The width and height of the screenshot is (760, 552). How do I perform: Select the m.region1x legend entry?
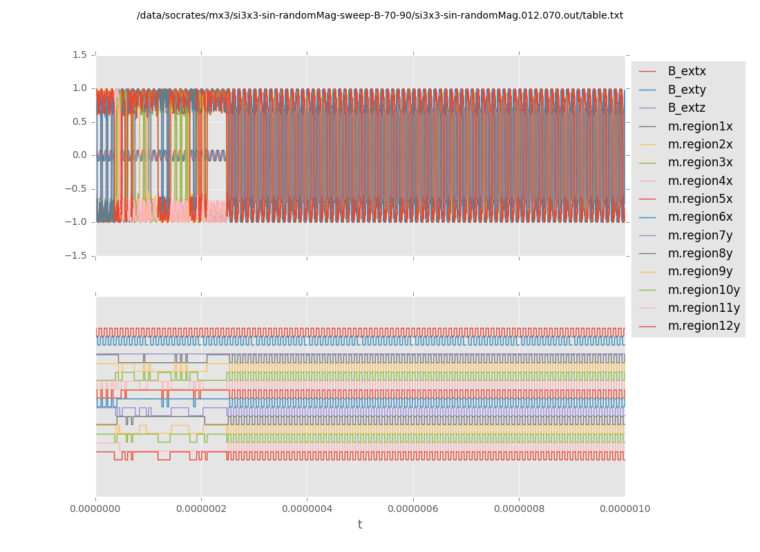[x=699, y=126]
